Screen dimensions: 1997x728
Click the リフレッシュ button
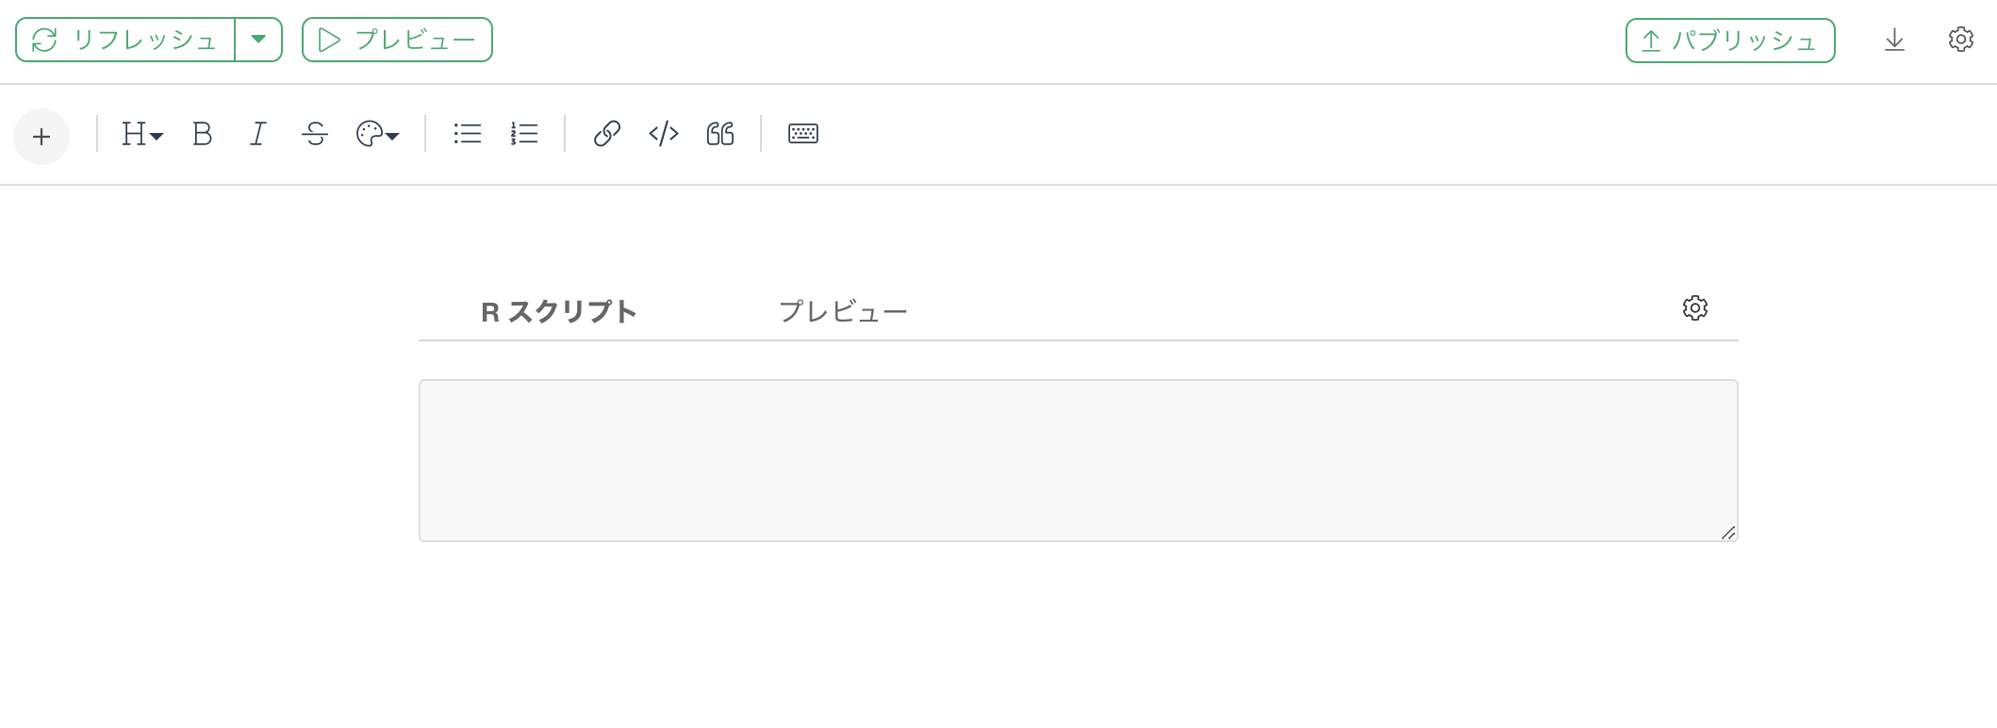[x=125, y=40]
